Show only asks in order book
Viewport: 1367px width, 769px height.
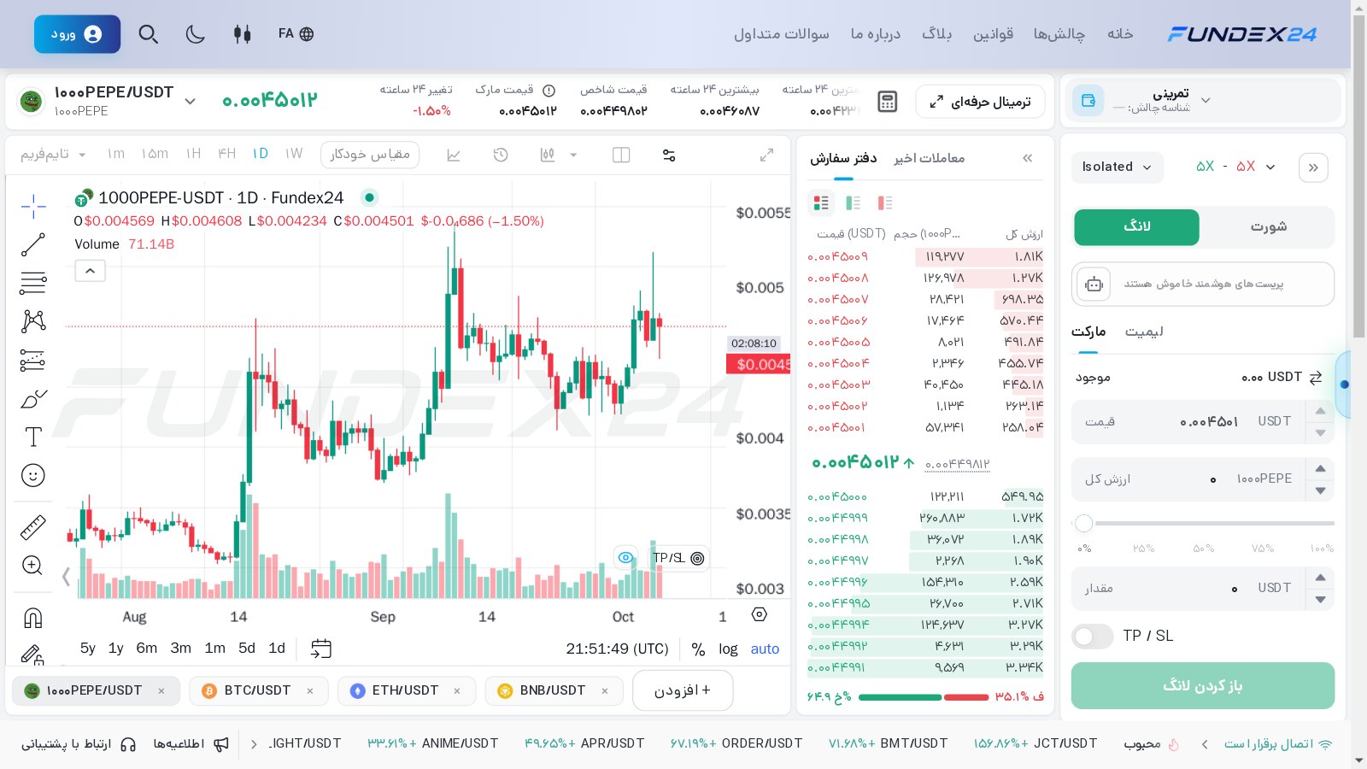click(885, 203)
